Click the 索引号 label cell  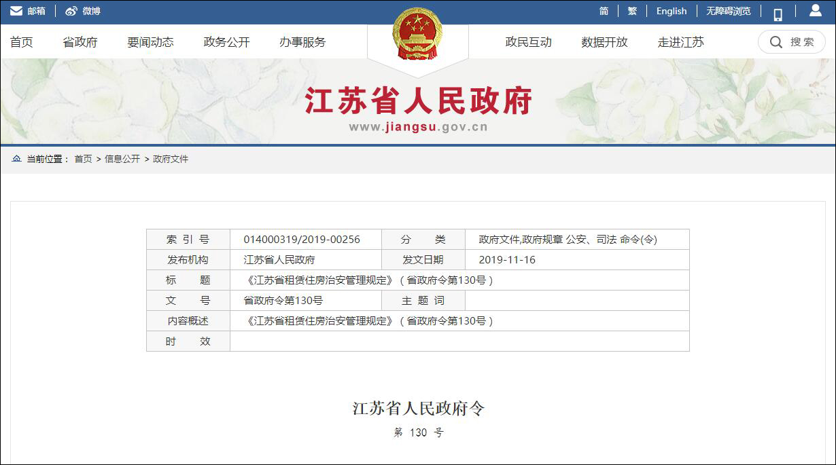(x=188, y=240)
